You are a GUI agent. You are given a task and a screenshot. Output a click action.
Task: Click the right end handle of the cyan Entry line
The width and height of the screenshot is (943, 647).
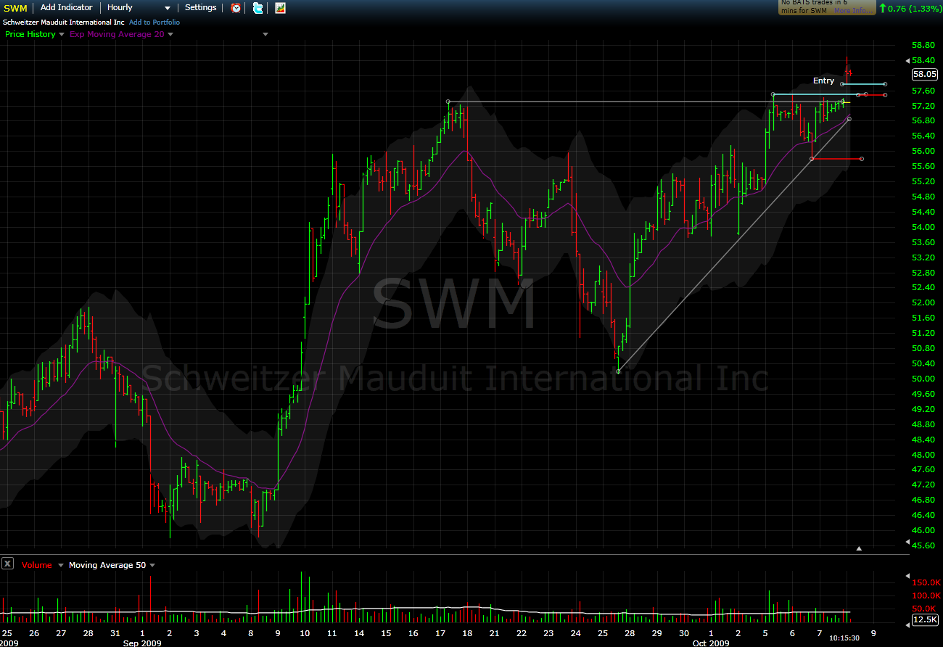pos(886,84)
